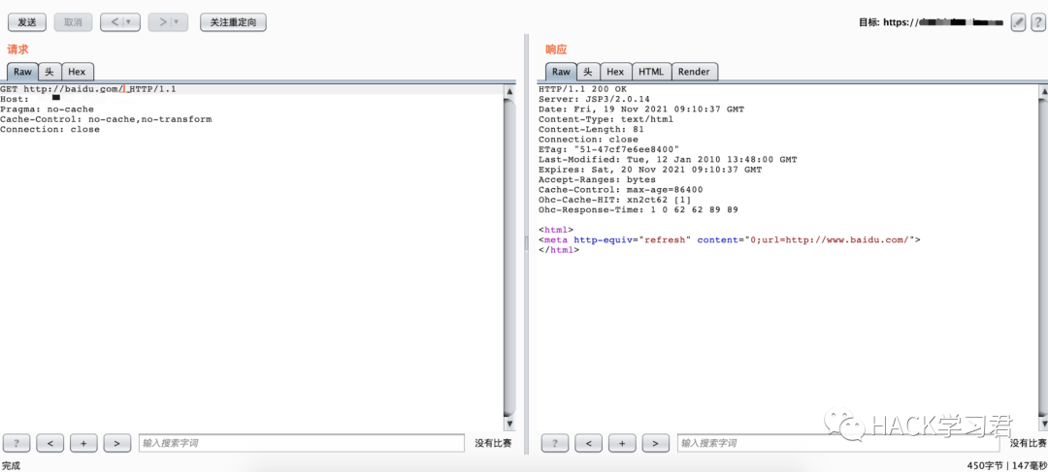This screenshot has height=472, width=1048.
Task: Click the request Cache-Control: no-cache,no-transform line
Action: click(x=106, y=119)
